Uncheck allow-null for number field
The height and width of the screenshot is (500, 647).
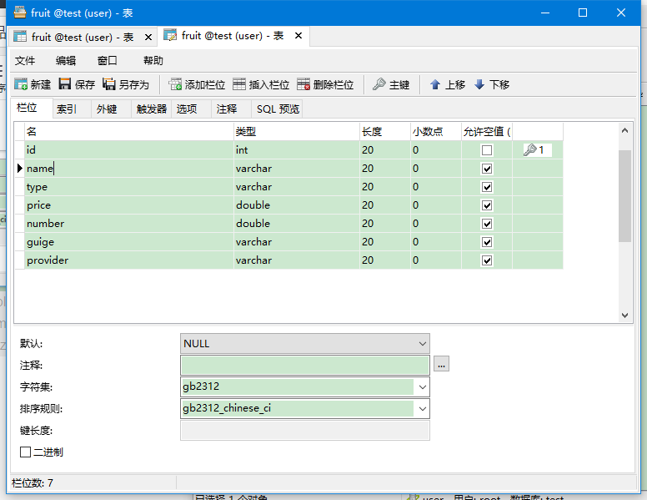487,224
